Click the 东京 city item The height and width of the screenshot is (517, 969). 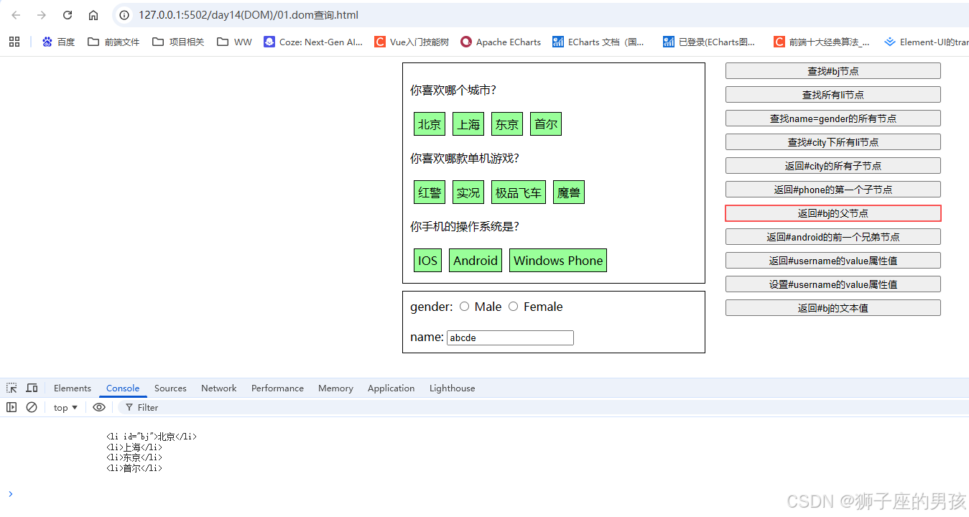(507, 124)
